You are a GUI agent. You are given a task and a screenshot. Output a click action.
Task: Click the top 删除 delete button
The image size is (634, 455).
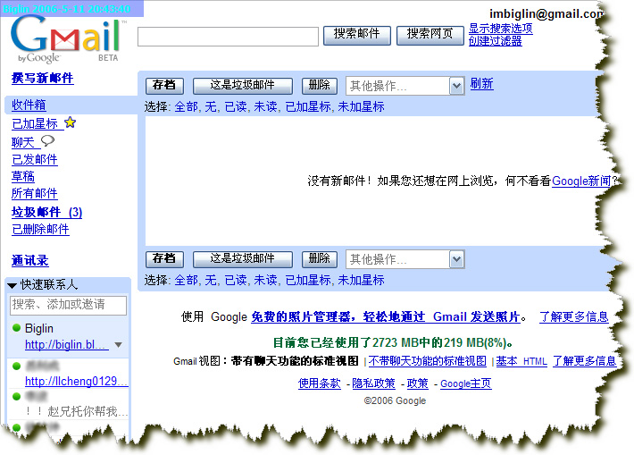[x=319, y=86]
